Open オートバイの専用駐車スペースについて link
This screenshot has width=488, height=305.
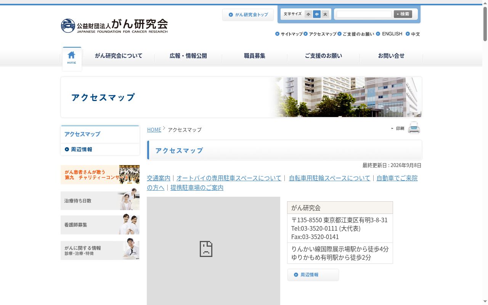point(229,178)
